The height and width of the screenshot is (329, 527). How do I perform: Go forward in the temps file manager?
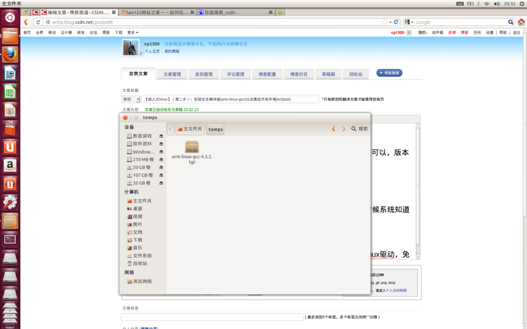(x=343, y=129)
